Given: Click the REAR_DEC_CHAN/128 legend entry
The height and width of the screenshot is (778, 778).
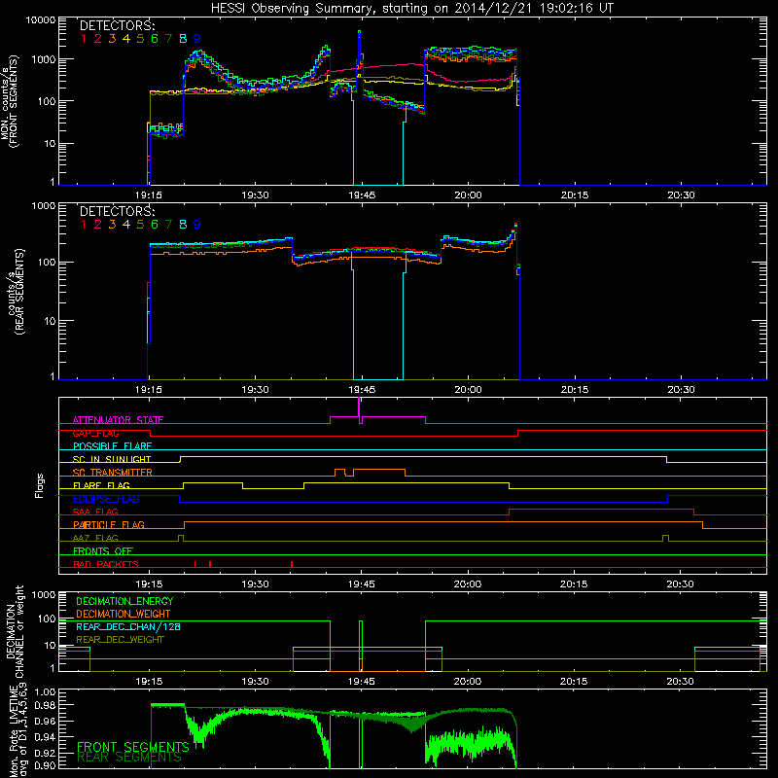Looking at the screenshot, I should (x=128, y=626).
